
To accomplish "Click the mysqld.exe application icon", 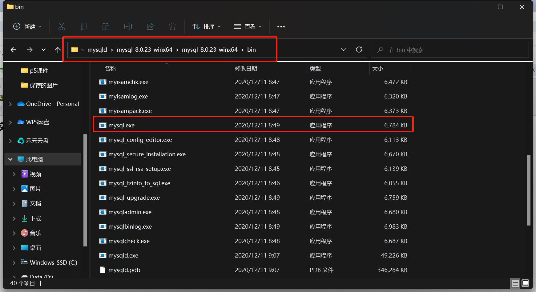I will (x=103, y=255).
